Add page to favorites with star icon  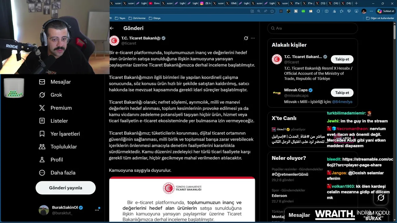point(272,11)
